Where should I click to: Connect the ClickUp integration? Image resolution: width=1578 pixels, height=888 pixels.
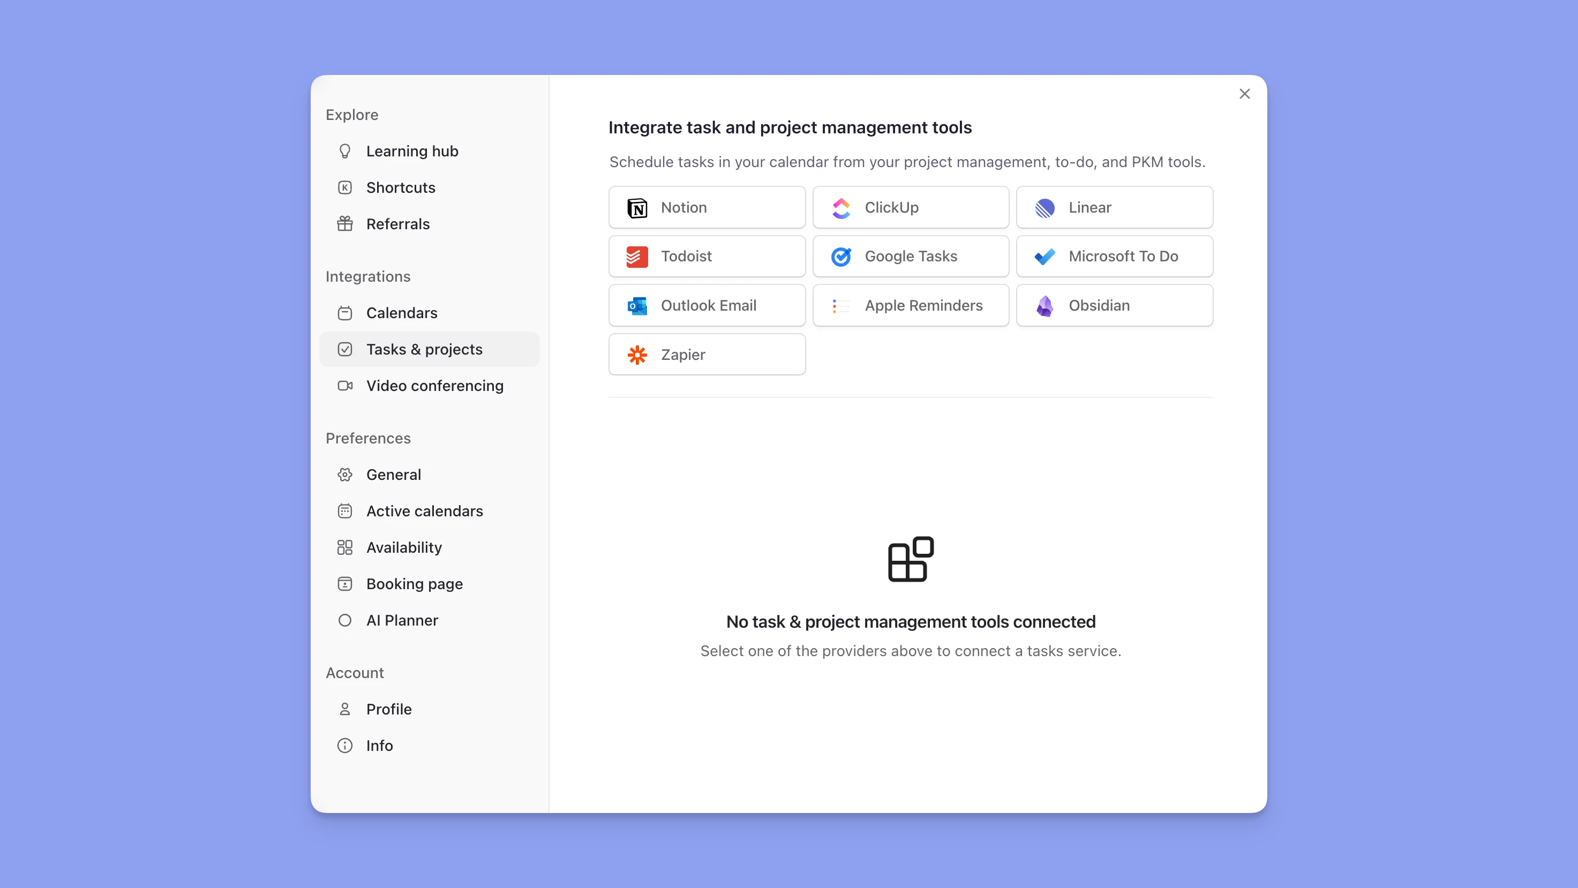(x=910, y=207)
